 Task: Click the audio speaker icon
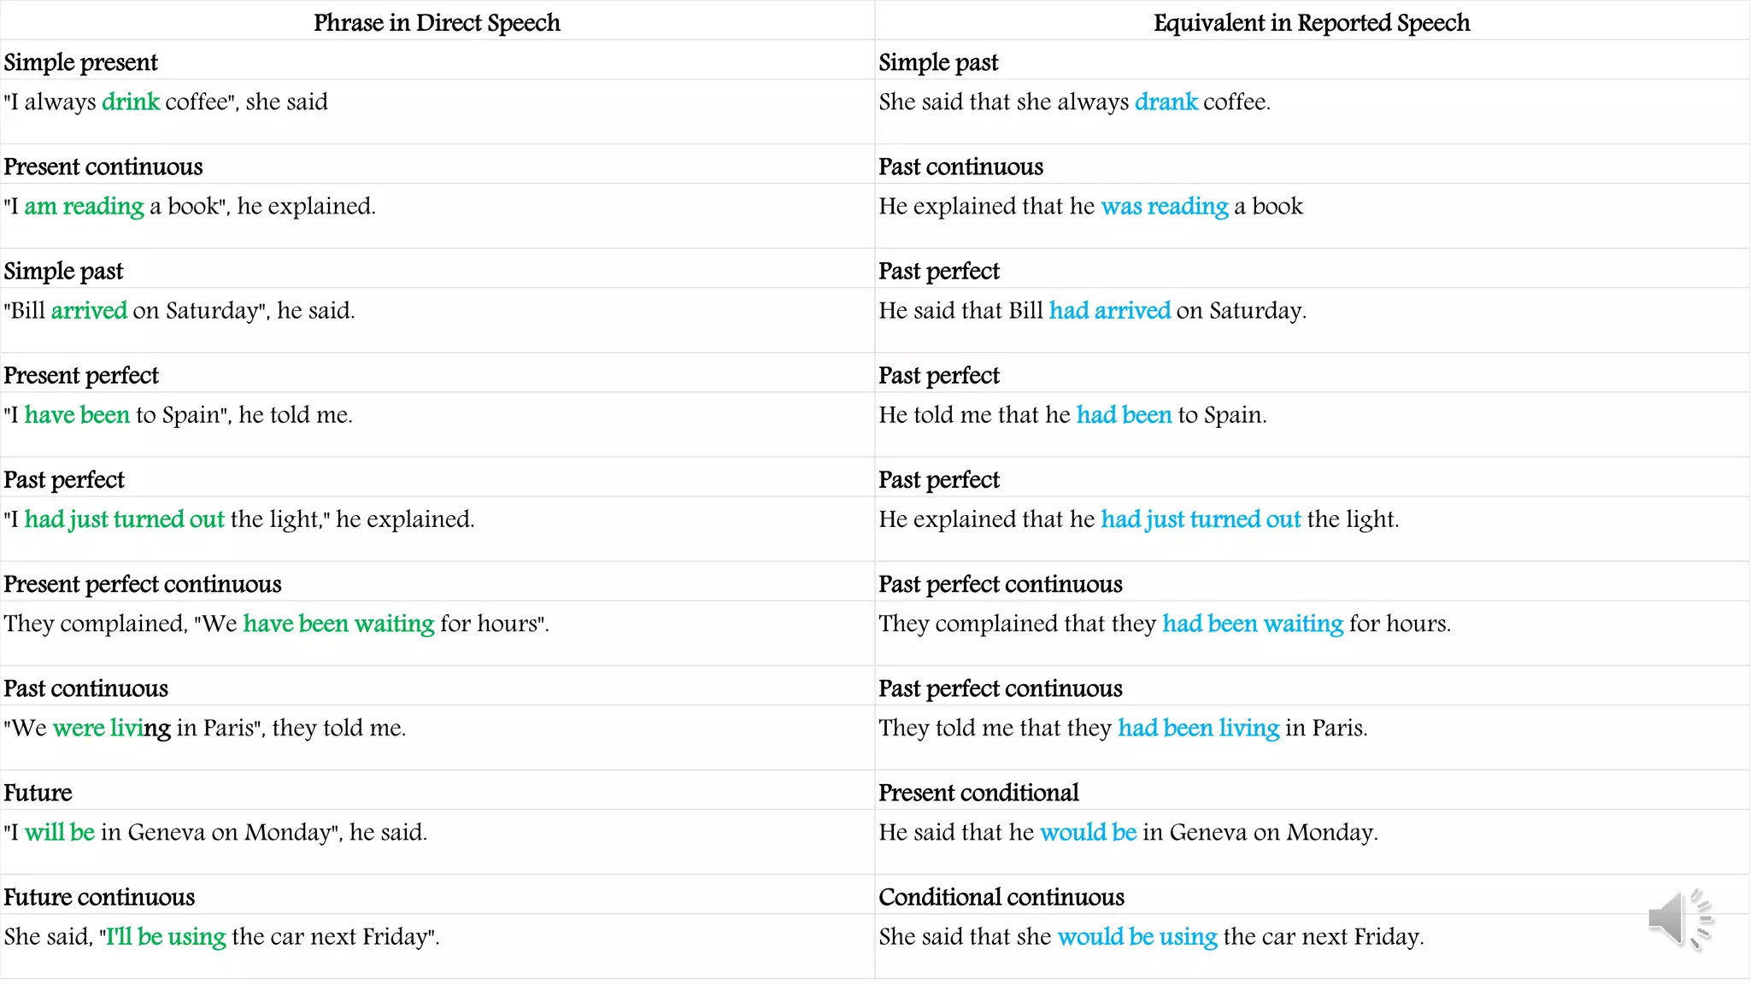pos(1680,920)
